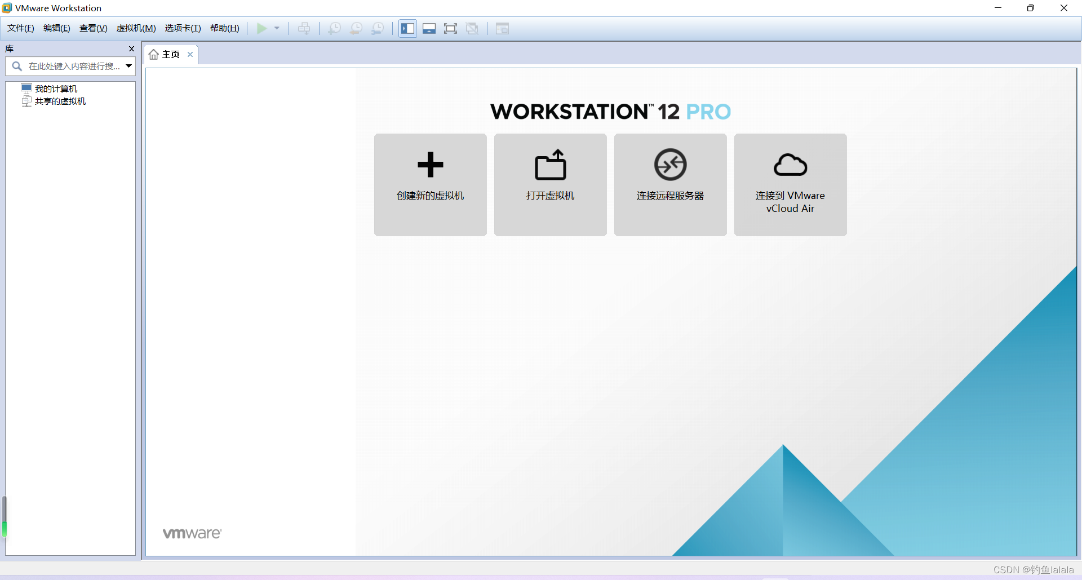Screen dimensions: 1082x580
Task: Click the take snapshot toolbar icon
Action: point(335,28)
